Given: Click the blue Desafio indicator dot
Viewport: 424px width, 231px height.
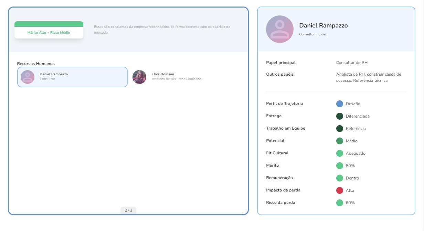Looking at the screenshot, I should click(340, 104).
